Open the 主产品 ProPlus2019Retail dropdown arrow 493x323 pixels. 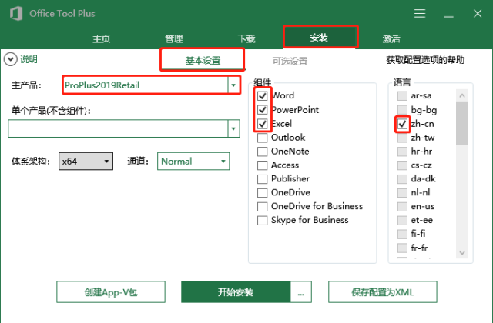tap(233, 85)
